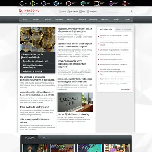Open the Kultúra menu item
The height and width of the screenshot is (152, 152).
[x=127, y=19]
